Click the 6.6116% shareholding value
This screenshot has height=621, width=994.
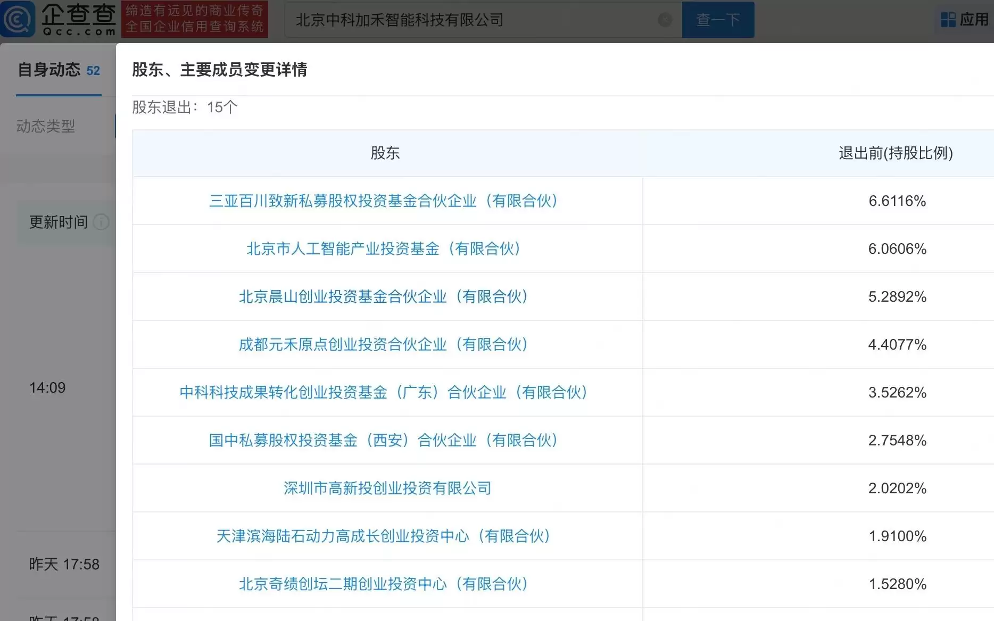coord(897,201)
